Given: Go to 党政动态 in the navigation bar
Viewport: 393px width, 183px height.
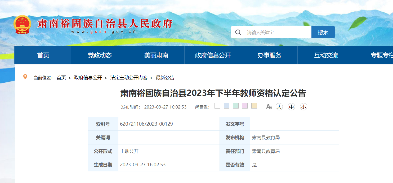Looking at the screenshot, I should pos(100,55).
